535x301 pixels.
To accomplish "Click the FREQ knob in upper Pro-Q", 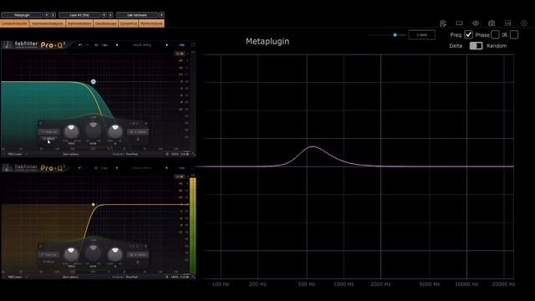I will point(71,131).
